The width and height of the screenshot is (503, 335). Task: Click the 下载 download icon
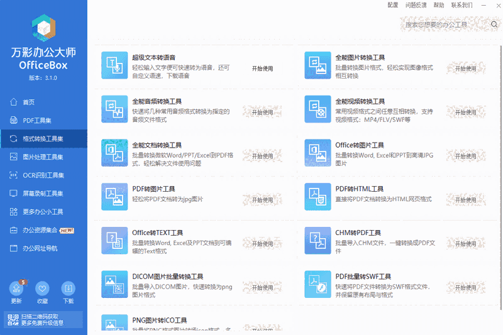[x=69, y=288]
